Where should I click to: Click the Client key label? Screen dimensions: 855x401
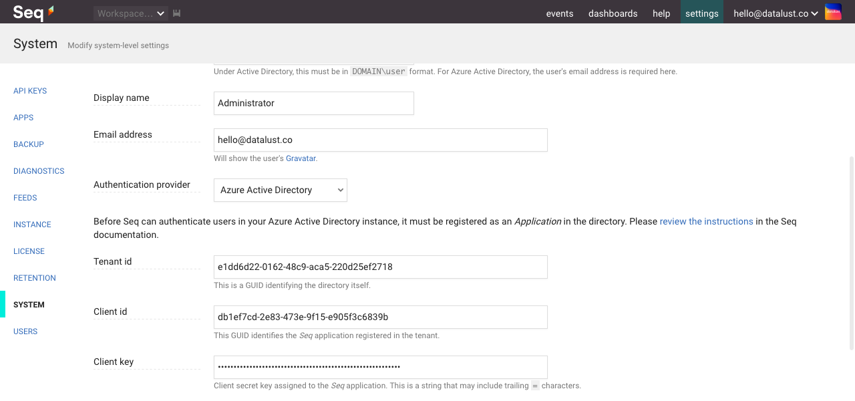click(114, 362)
